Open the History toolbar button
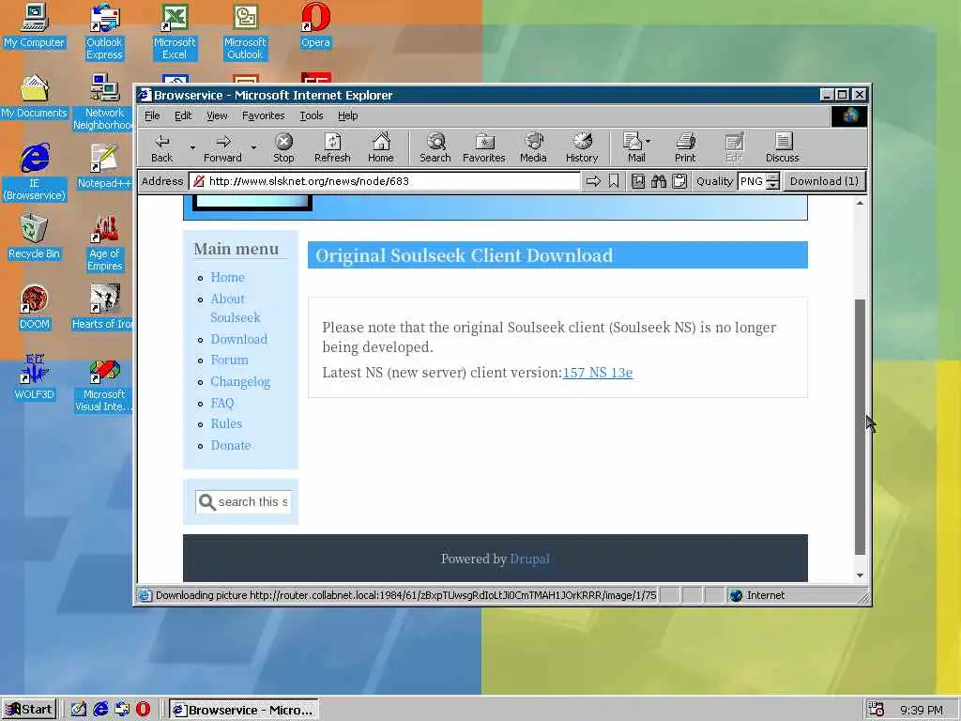Screen dimensions: 961x721 click(x=582, y=147)
